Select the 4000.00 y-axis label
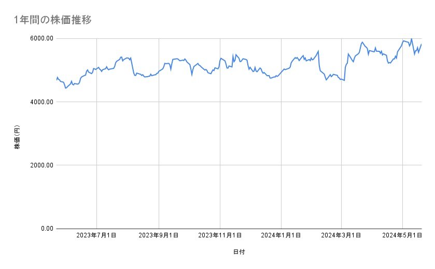This screenshot has width=435, height=269. pyautogui.click(x=42, y=102)
